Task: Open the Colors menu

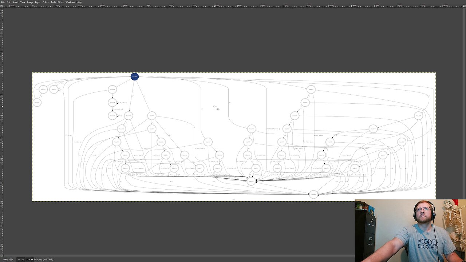Action: 46,2
